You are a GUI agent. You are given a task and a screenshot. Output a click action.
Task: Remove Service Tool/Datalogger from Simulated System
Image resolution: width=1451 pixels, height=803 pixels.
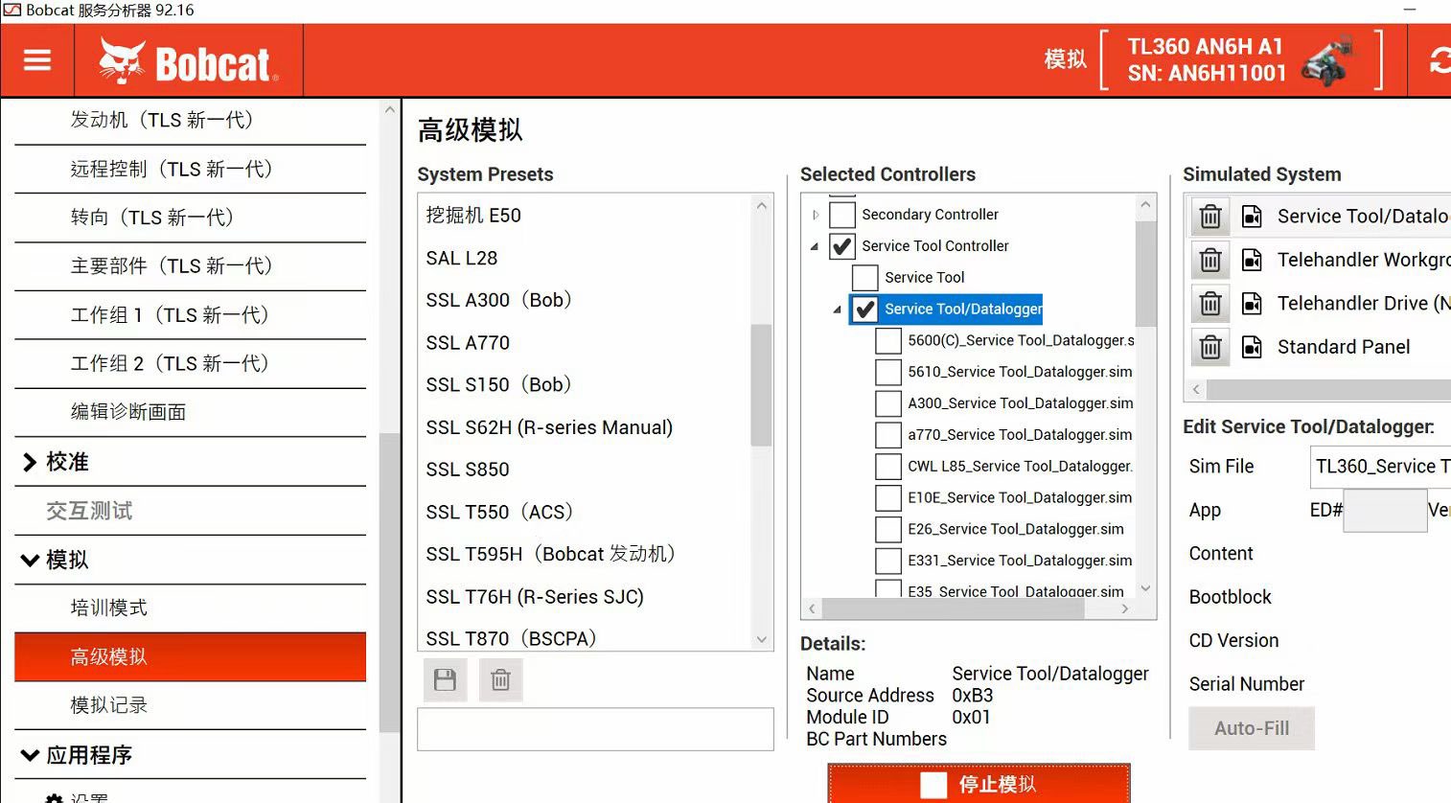(1210, 217)
